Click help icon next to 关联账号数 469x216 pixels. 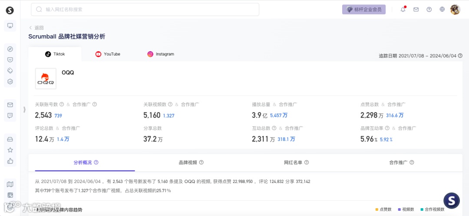pyautogui.click(x=62, y=104)
